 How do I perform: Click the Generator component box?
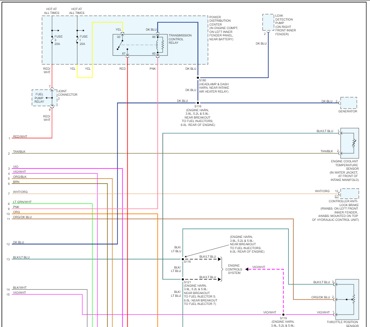coord(348,103)
